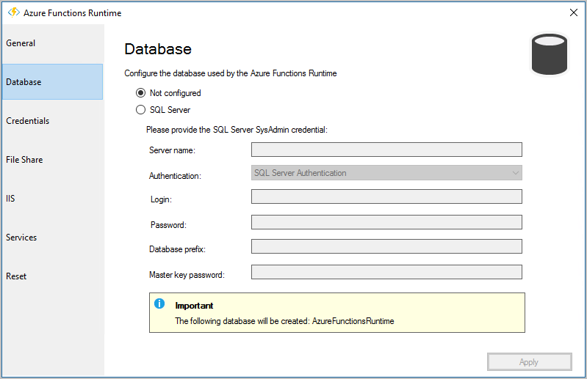
Task: Click the blue information icon
Action: 159,304
